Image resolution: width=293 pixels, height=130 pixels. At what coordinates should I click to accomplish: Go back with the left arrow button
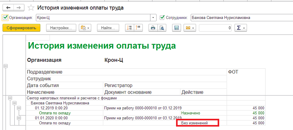point(8,7)
